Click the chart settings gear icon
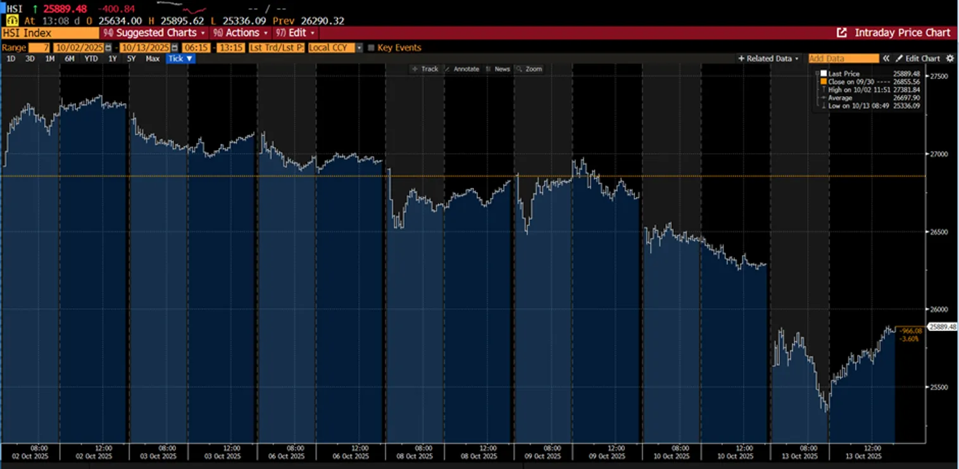The height and width of the screenshot is (469, 959). coord(950,58)
